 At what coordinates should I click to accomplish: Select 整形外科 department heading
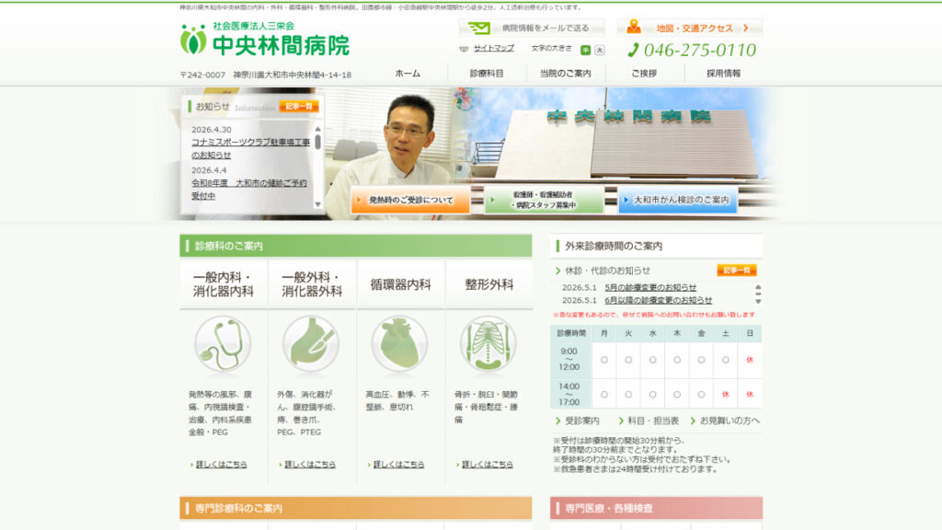(489, 284)
